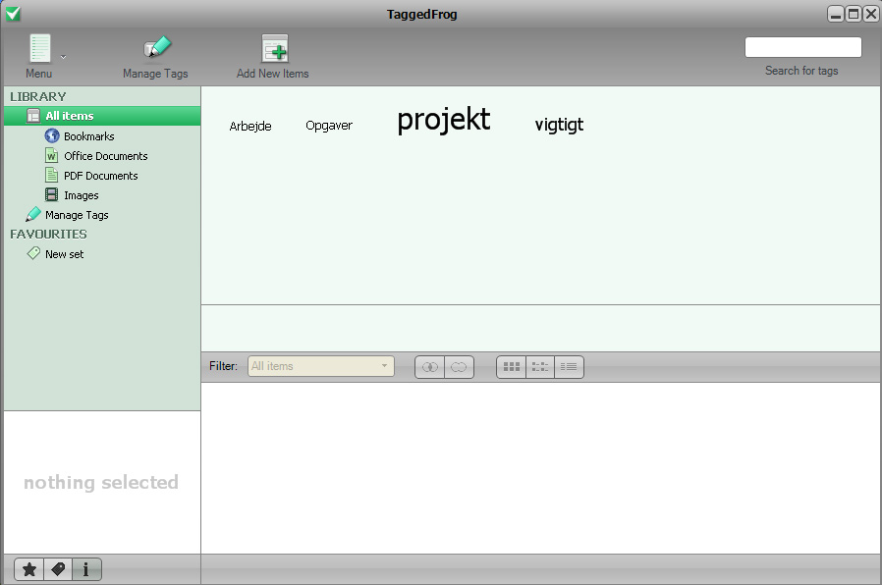
Task: Select All items in the library
Action: click(102, 116)
